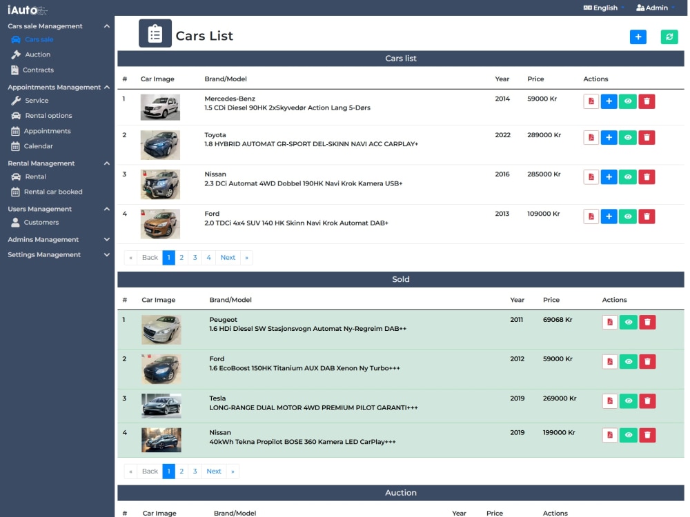Screen dimensions: 690x517
Task: Open PDF for sold Ford 2012 row
Action: (609, 362)
